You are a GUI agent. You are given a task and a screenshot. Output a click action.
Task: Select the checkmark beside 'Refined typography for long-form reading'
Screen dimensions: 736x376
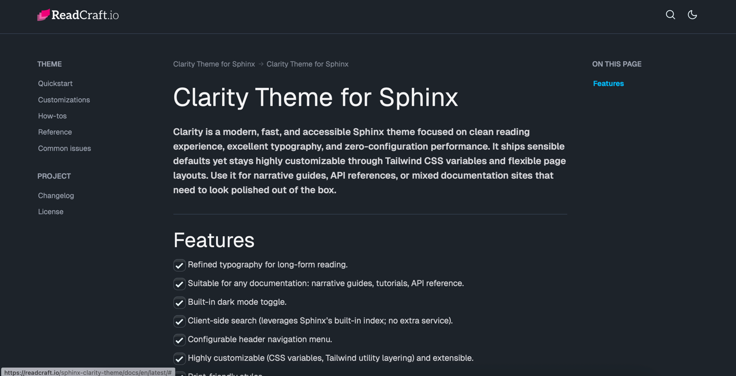click(179, 265)
